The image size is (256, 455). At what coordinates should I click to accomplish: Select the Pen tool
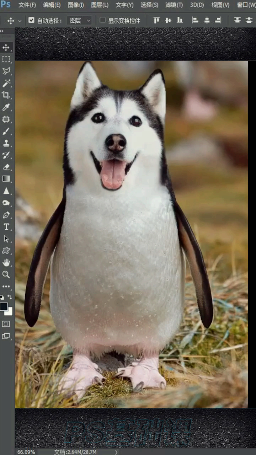coord(6,215)
